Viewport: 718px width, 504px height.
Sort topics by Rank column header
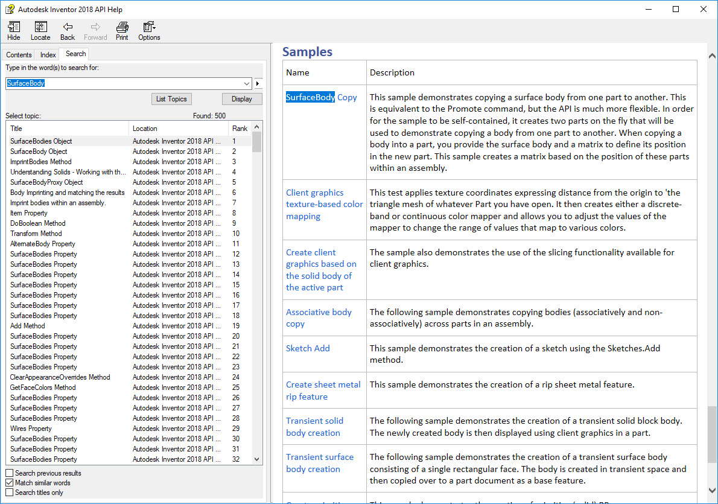tap(240, 129)
